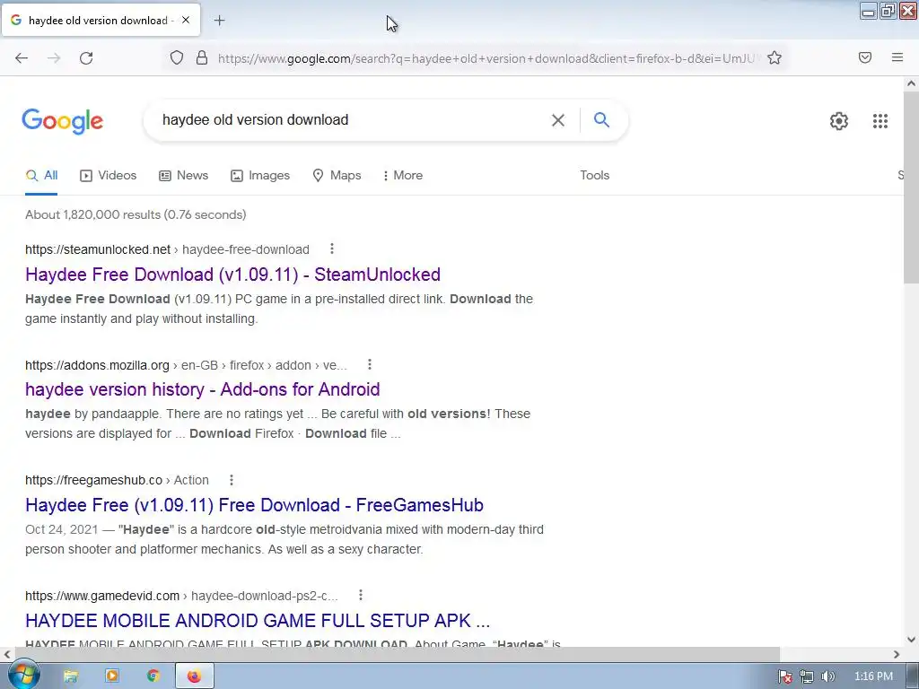
Task: Click the forward navigation arrow
Action: coord(54,57)
